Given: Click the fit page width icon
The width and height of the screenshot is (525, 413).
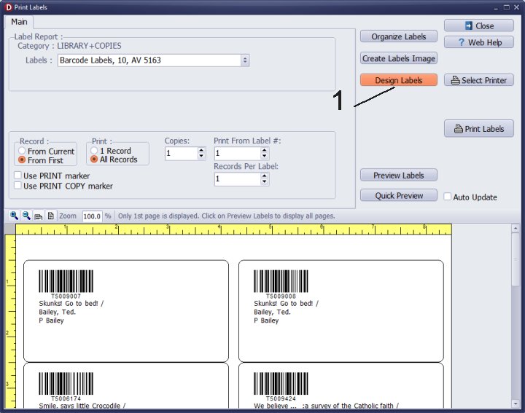Looking at the screenshot, I should (x=38, y=216).
